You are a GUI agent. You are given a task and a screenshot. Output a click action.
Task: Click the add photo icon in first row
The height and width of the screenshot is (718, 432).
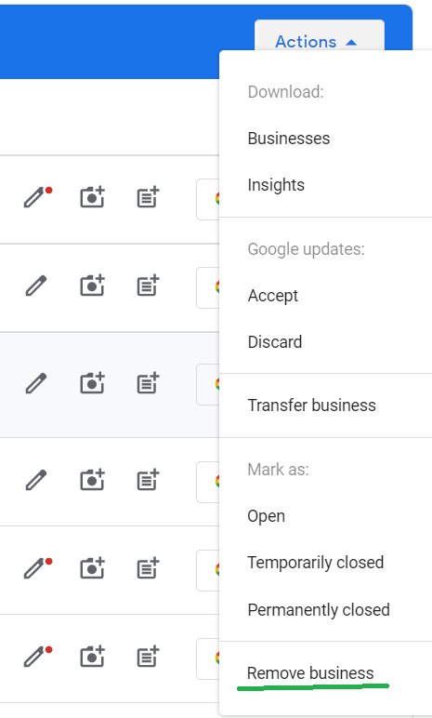tap(92, 197)
